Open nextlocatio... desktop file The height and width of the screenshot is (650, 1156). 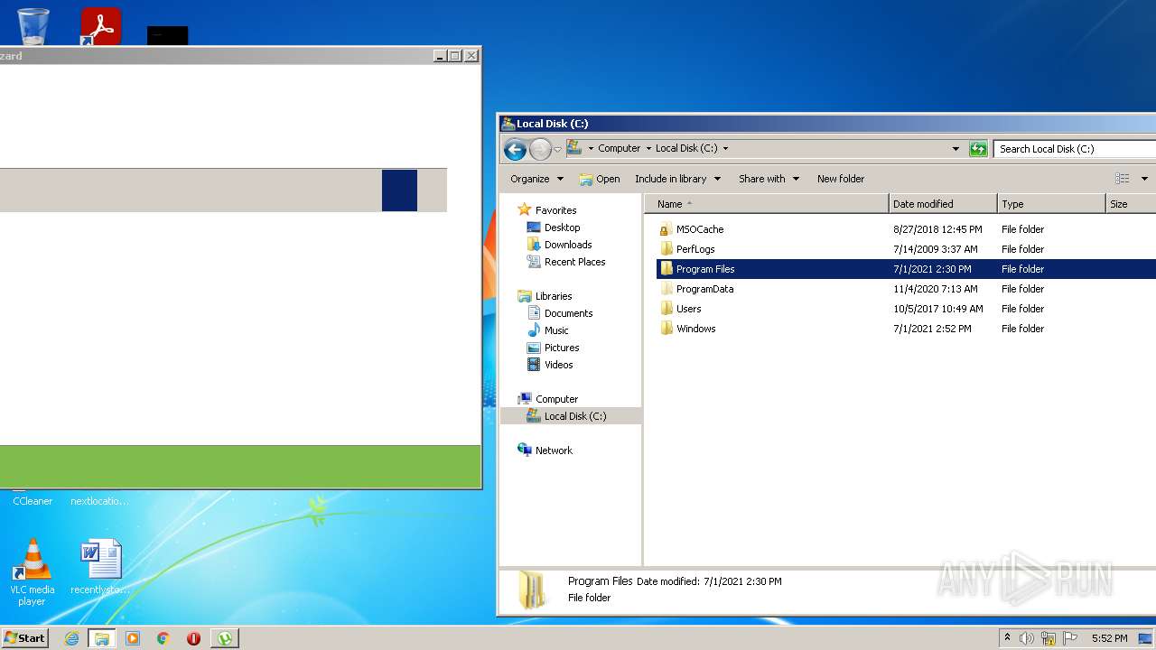(99, 501)
